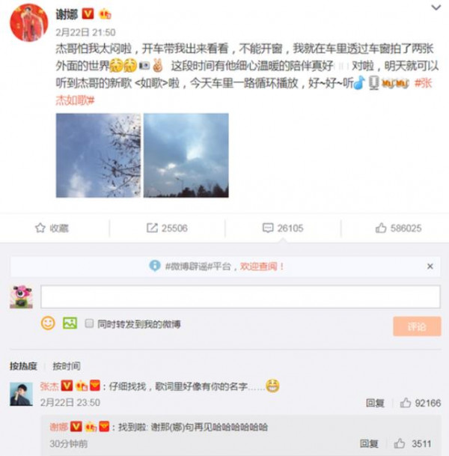Switch to the 按时间 sorting tab
This screenshot has height=456, width=449.
point(67,366)
